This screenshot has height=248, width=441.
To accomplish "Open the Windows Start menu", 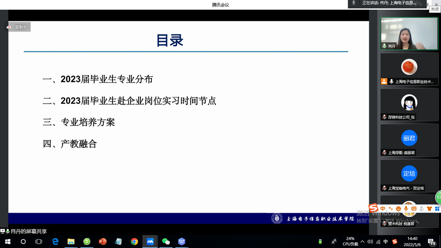I will [x=8, y=241].
